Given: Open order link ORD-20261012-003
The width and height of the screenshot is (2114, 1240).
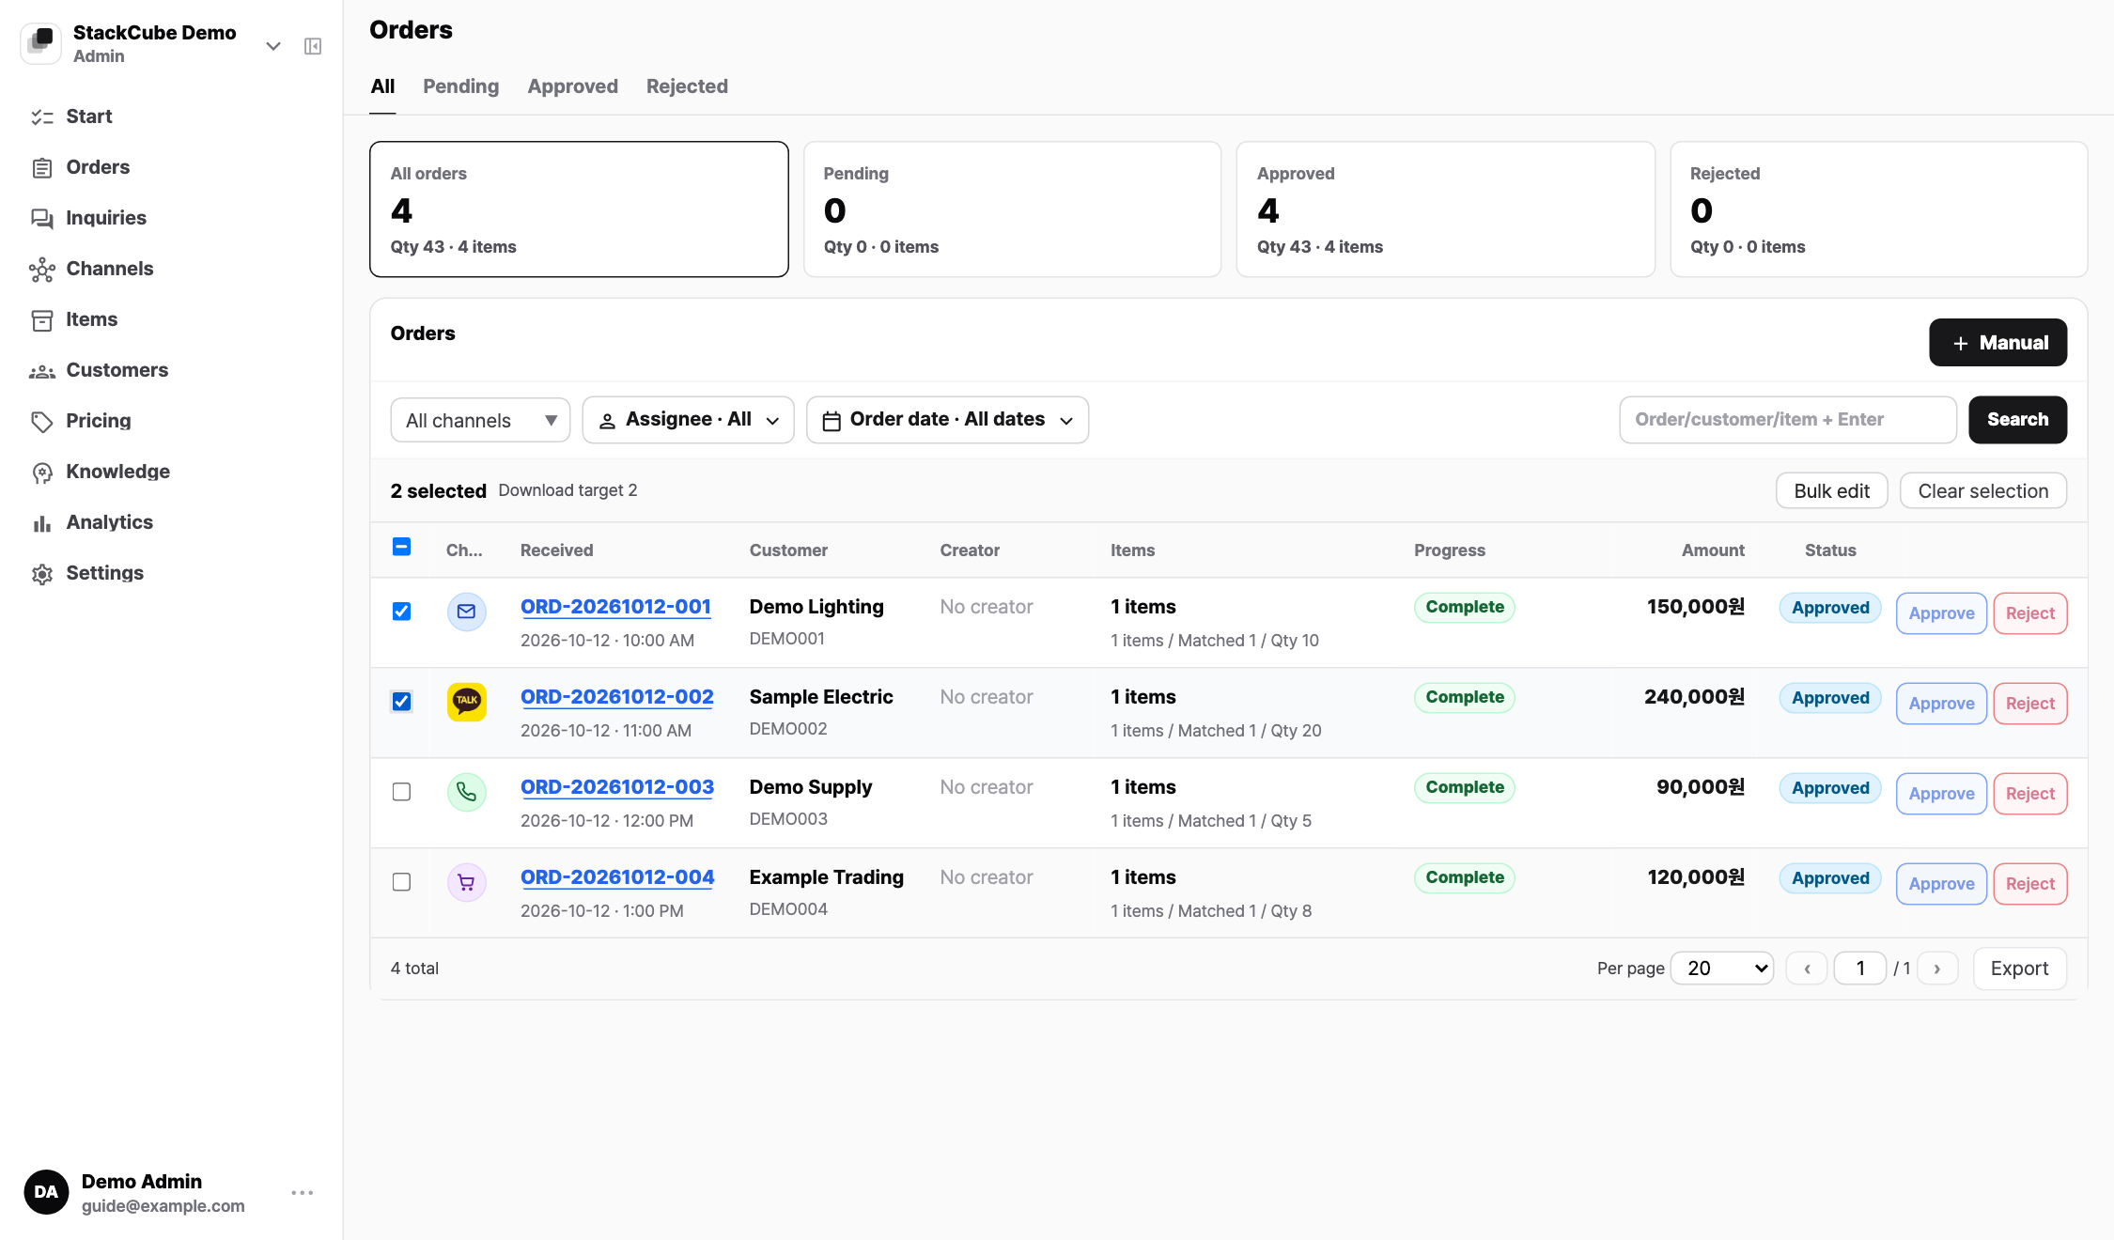Looking at the screenshot, I should tap(616, 787).
